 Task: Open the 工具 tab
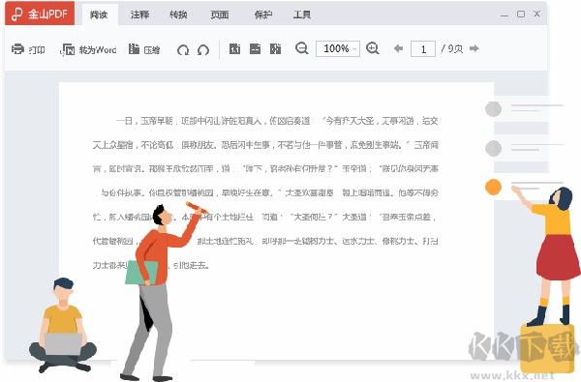(x=302, y=15)
